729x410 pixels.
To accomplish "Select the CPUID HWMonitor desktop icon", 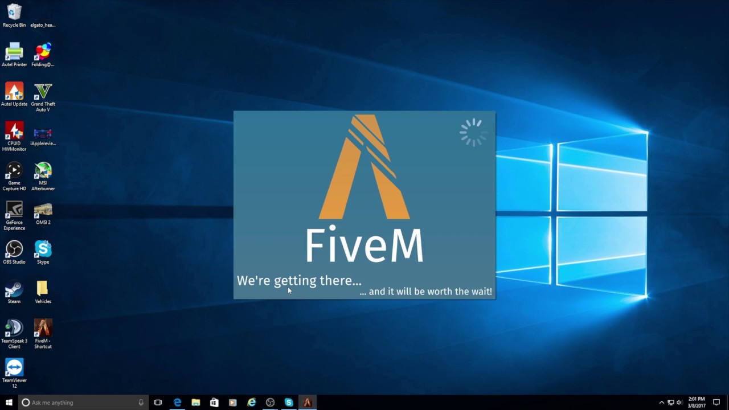I will [14, 137].
